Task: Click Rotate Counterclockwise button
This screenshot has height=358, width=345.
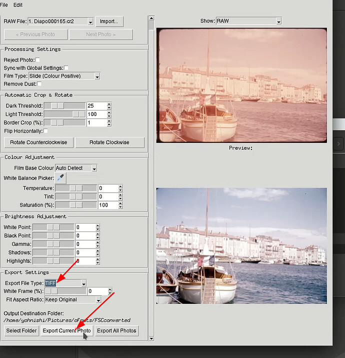Action: click(38, 142)
